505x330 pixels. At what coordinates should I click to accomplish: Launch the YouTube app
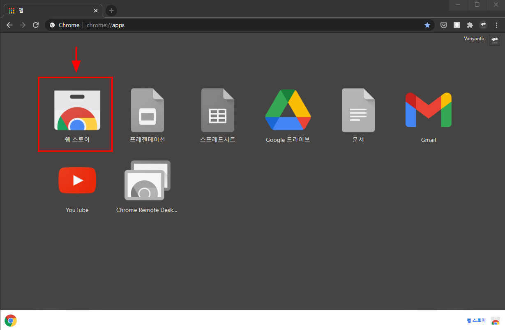click(x=77, y=180)
